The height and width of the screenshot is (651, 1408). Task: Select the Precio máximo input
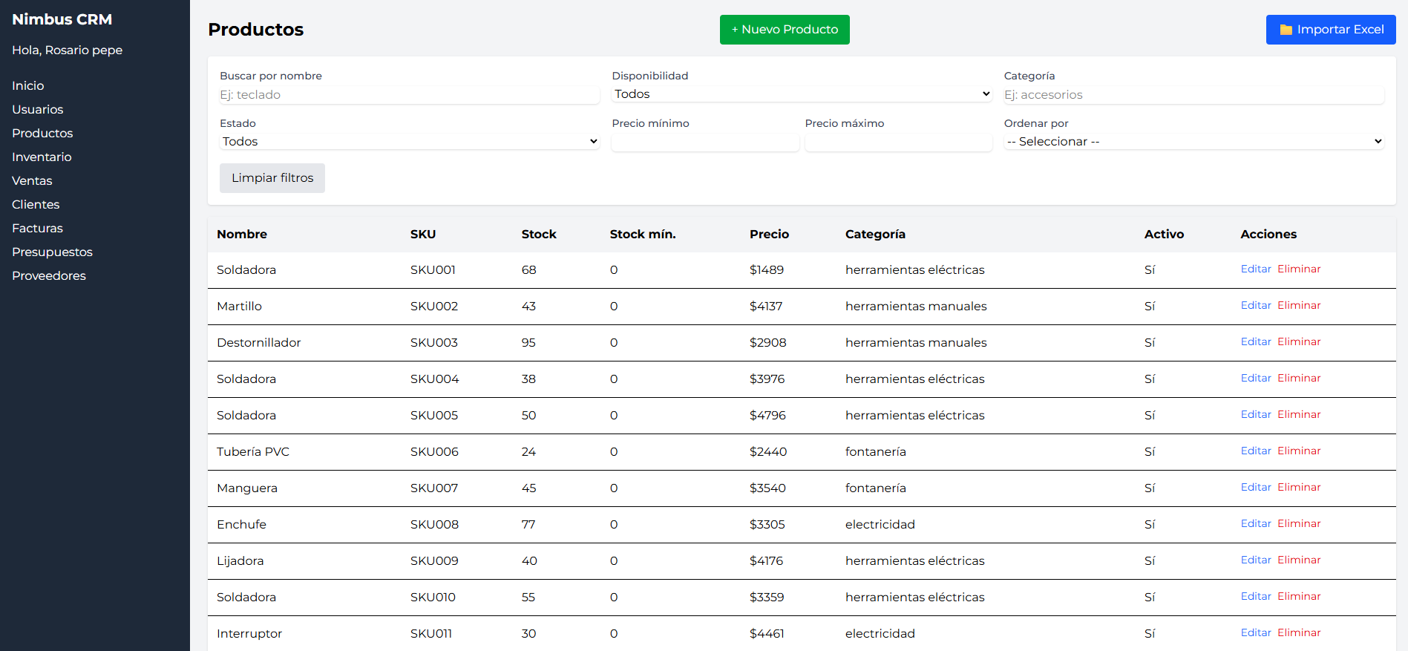[x=898, y=143]
